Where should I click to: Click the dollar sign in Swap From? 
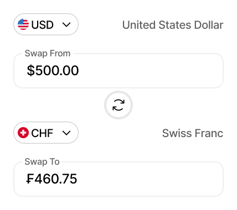[30, 70]
